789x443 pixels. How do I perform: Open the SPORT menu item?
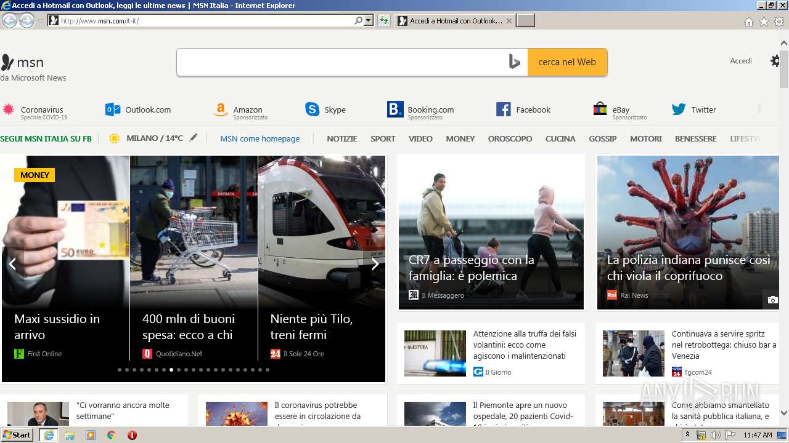[383, 138]
